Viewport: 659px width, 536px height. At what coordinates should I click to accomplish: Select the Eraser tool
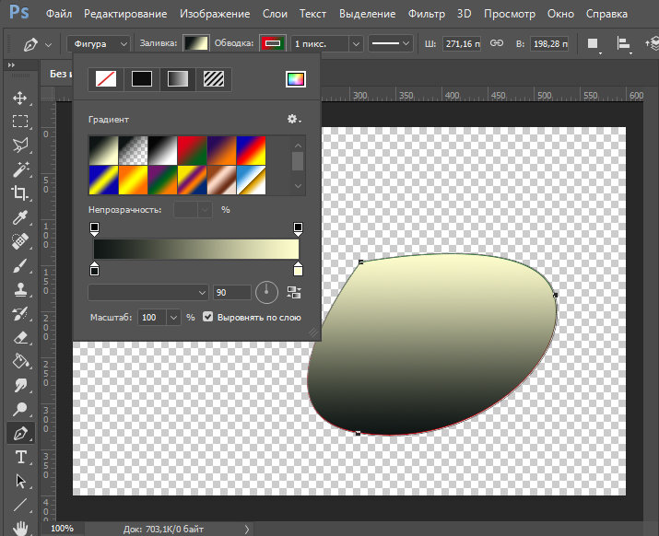(19, 337)
